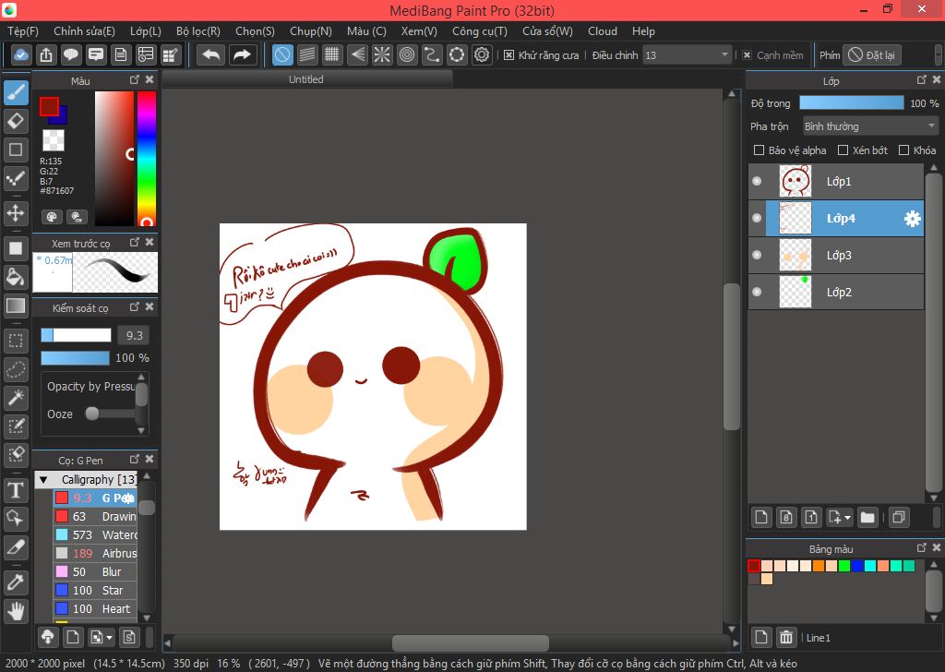945x672 pixels.
Task: Select the Move tool
Action: click(x=16, y=213)
